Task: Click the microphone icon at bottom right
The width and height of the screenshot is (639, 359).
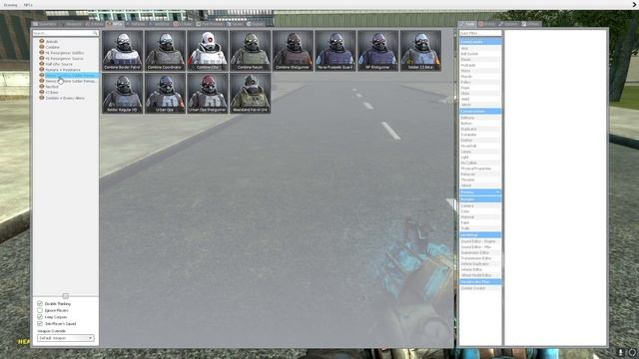Action: [621, 352]
